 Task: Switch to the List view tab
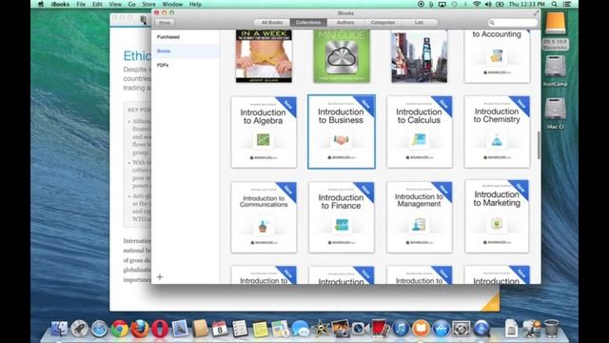[x=419, y=22]
